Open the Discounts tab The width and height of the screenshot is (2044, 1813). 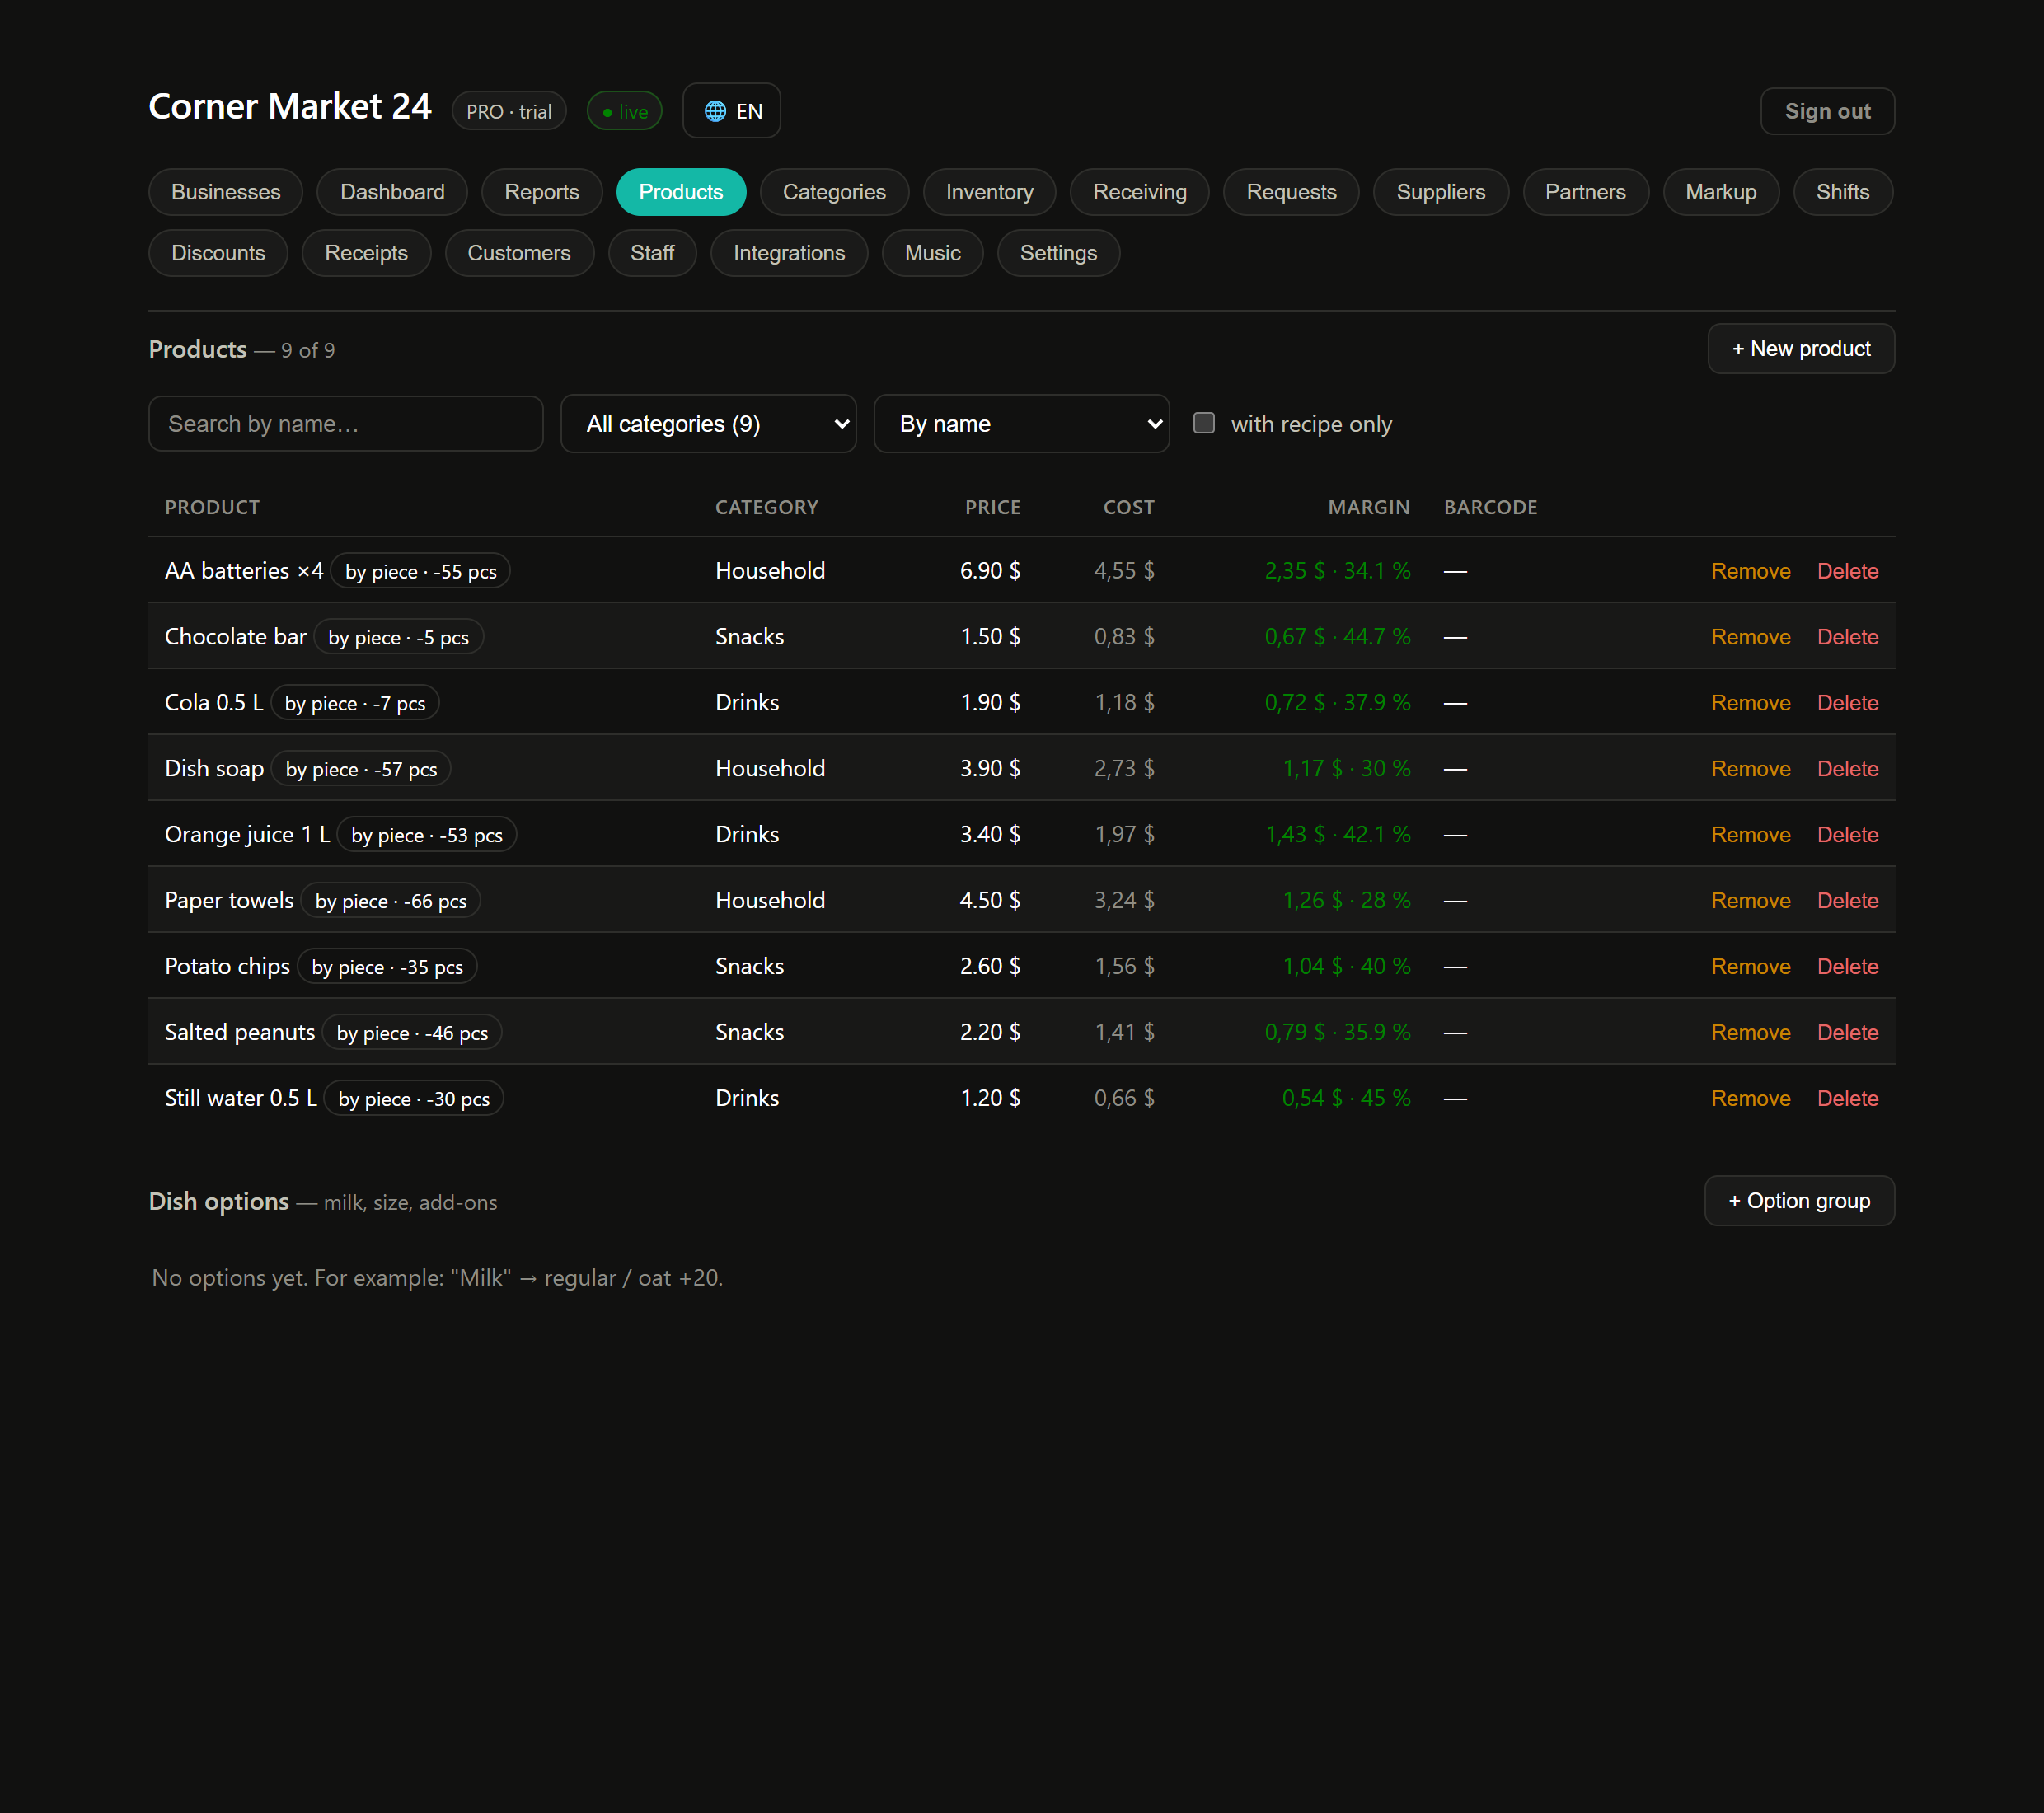point(218,253)
